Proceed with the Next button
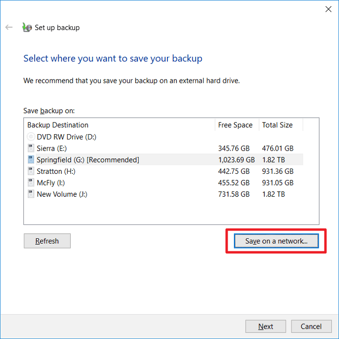The width and height of the screenshot is (339, 339). (265, 326)
